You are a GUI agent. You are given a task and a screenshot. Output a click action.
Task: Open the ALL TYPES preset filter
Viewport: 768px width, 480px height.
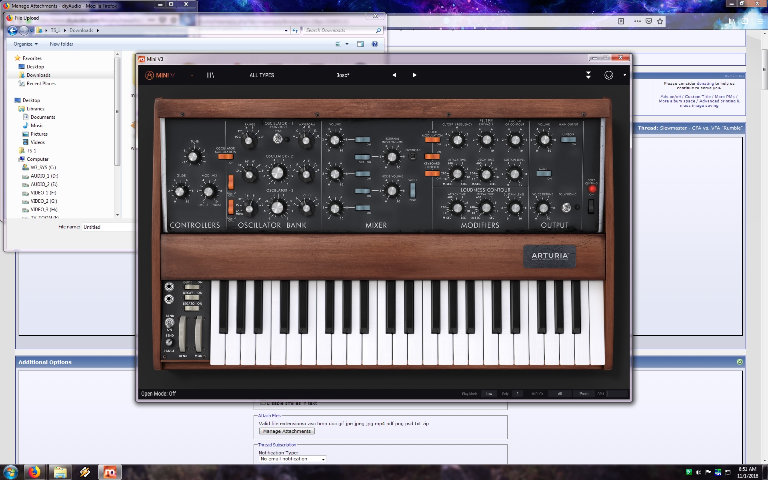[x=262, y=75]
